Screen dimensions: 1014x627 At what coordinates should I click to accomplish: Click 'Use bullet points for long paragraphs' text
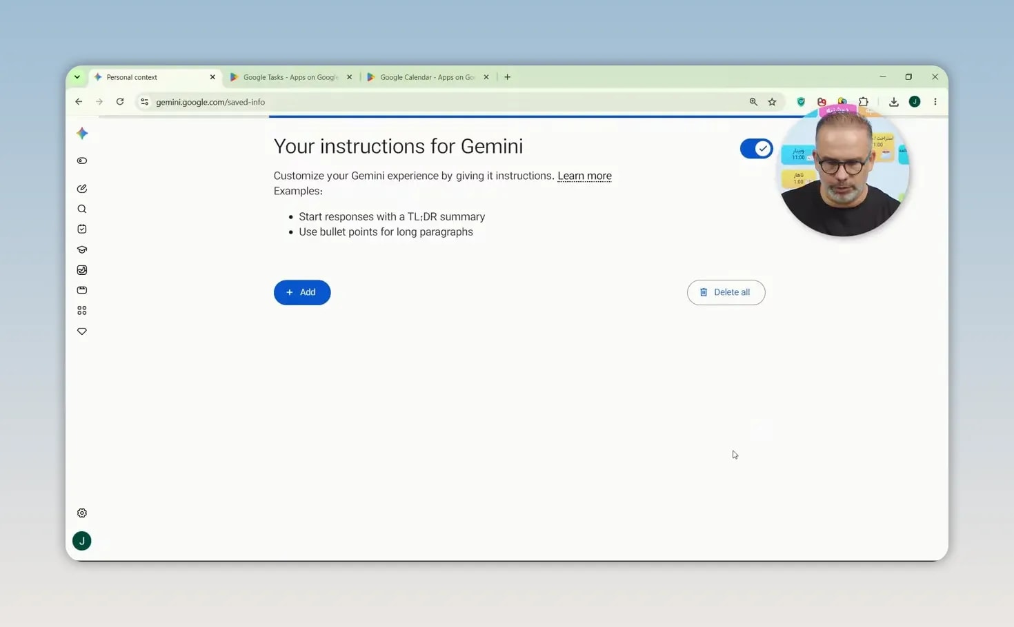click(386, 232)
